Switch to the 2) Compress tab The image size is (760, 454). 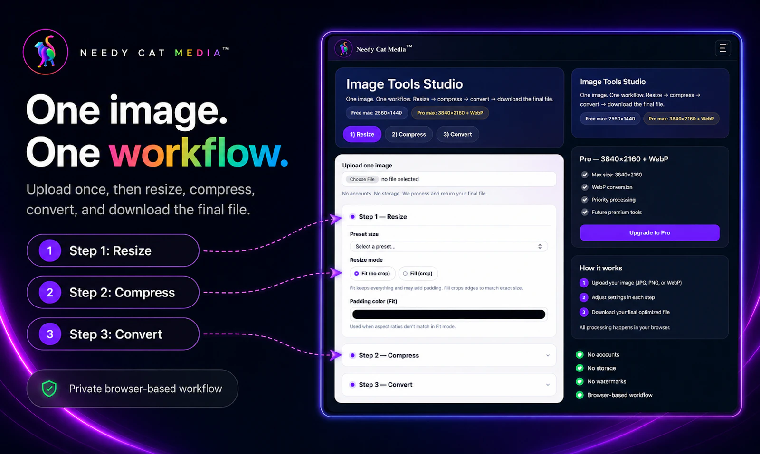(x=409, y=134)
